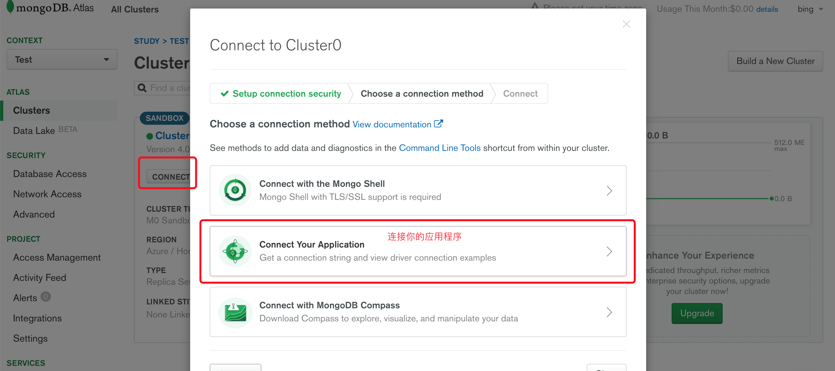Click the Mongo Shell connection icon

point(235,190)
